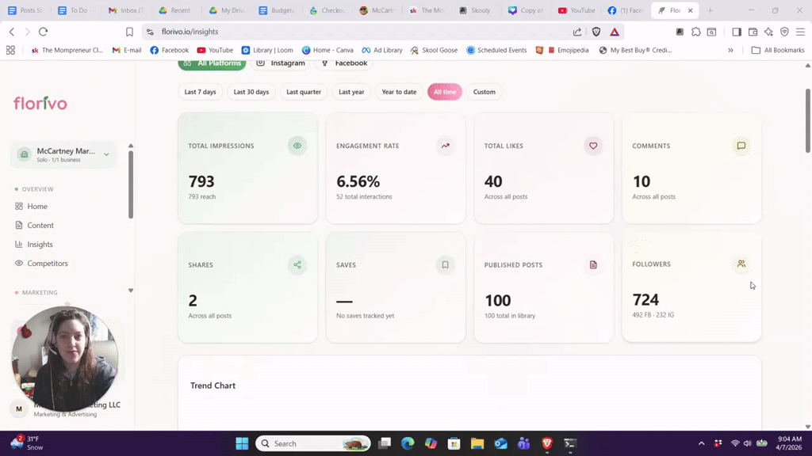Open the browser extensions puzzle icon

pyautogui.click(x=696, y=32)
